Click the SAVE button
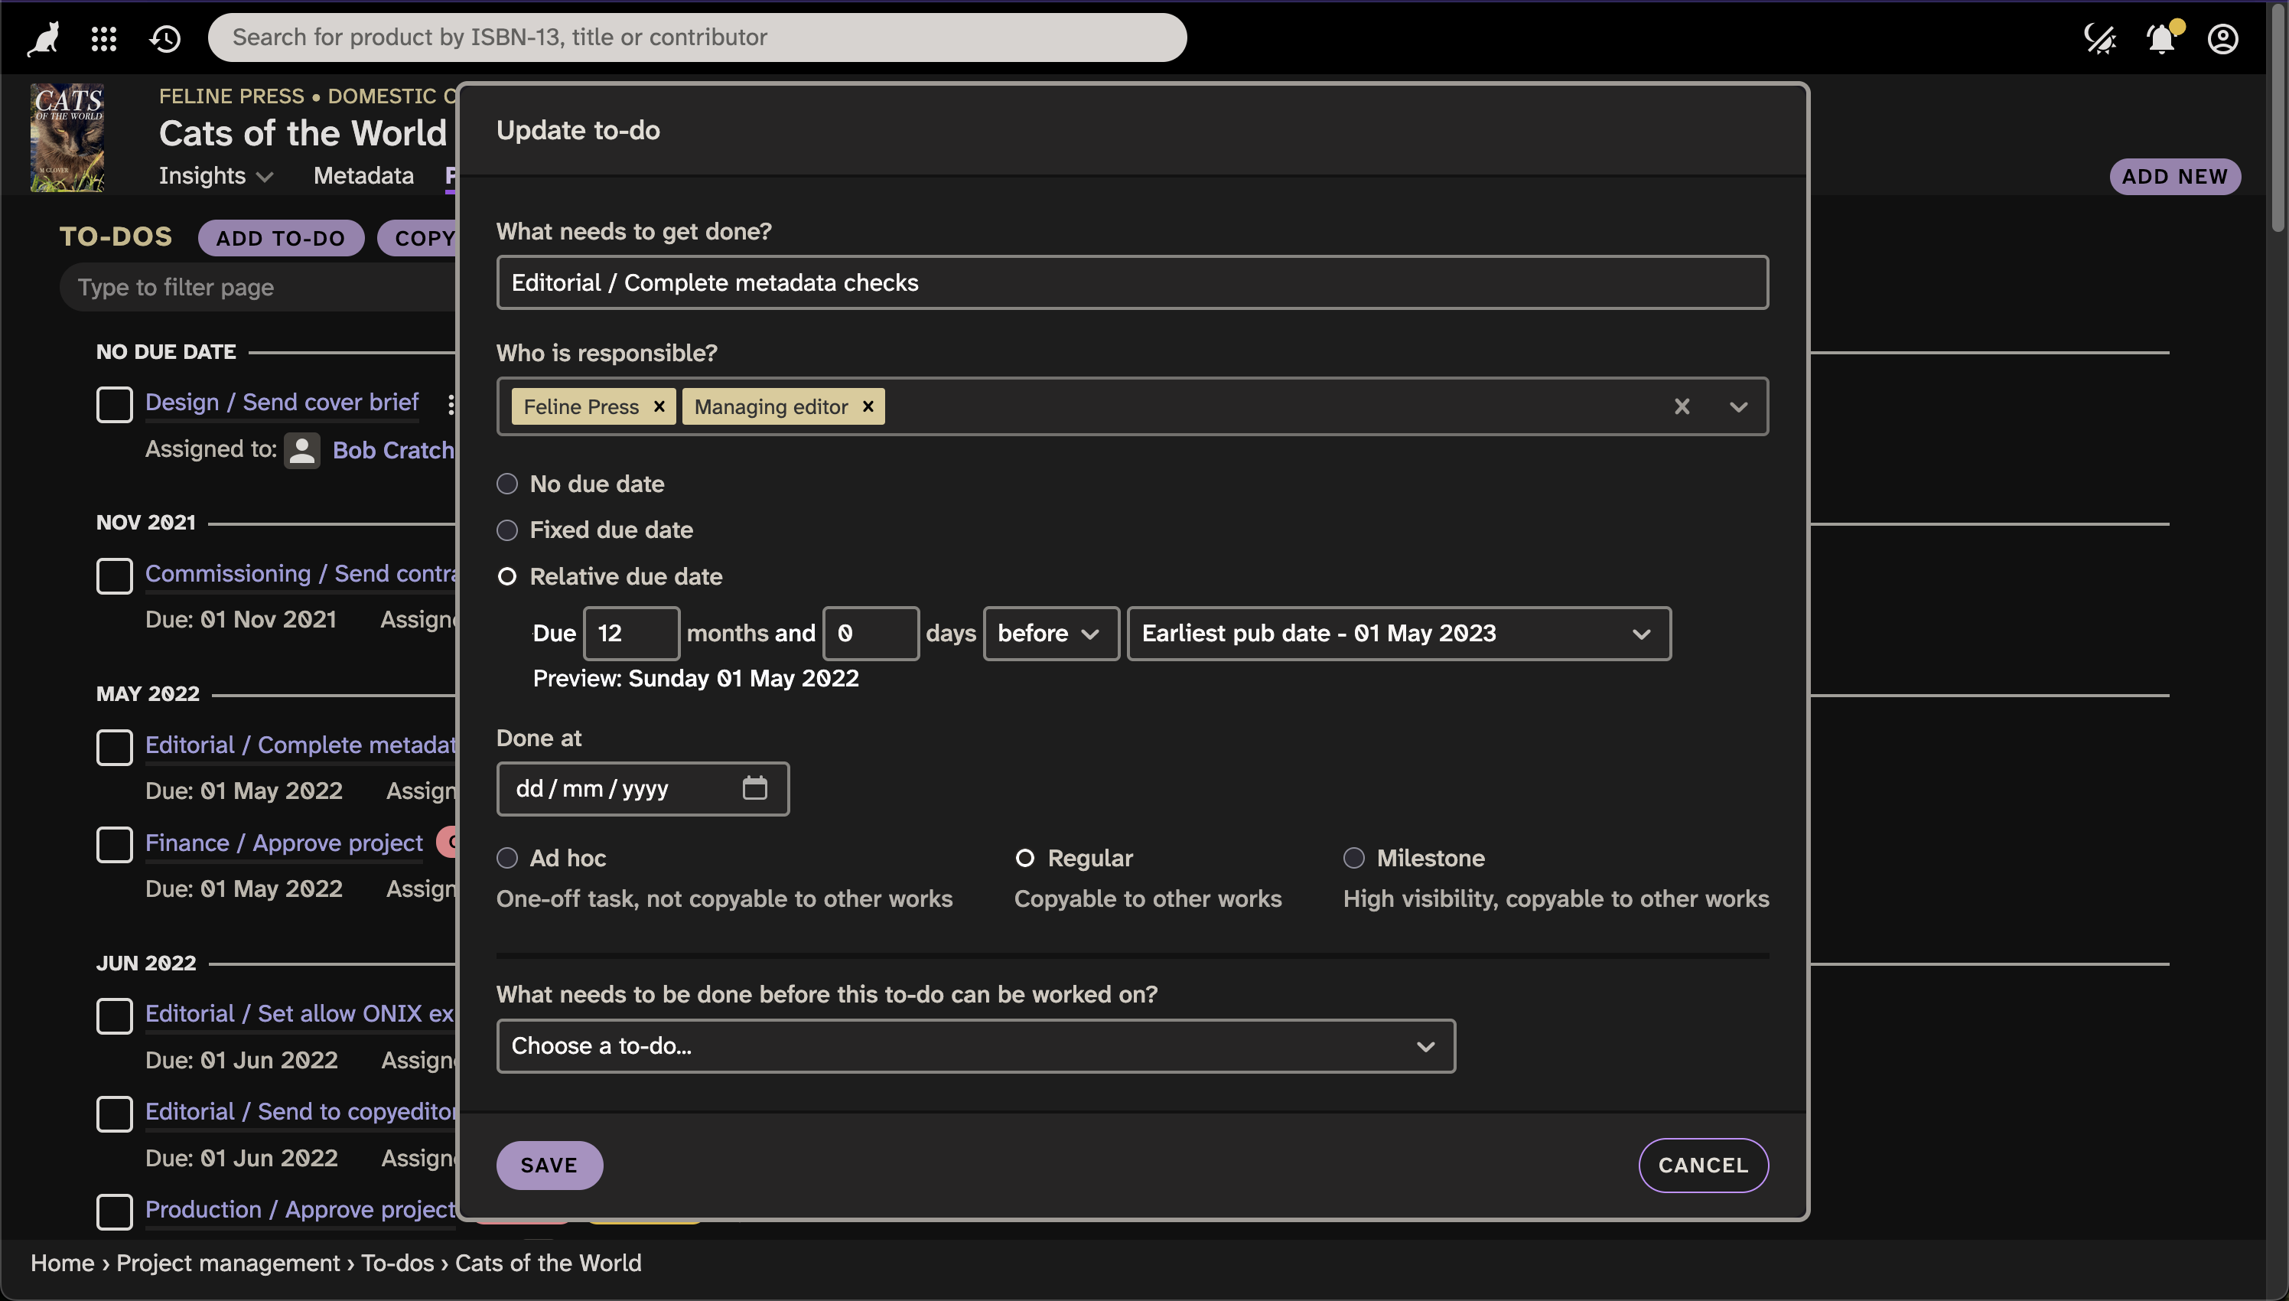The width and height of the screenshot is (2289, 1301). click(549, 1164)
